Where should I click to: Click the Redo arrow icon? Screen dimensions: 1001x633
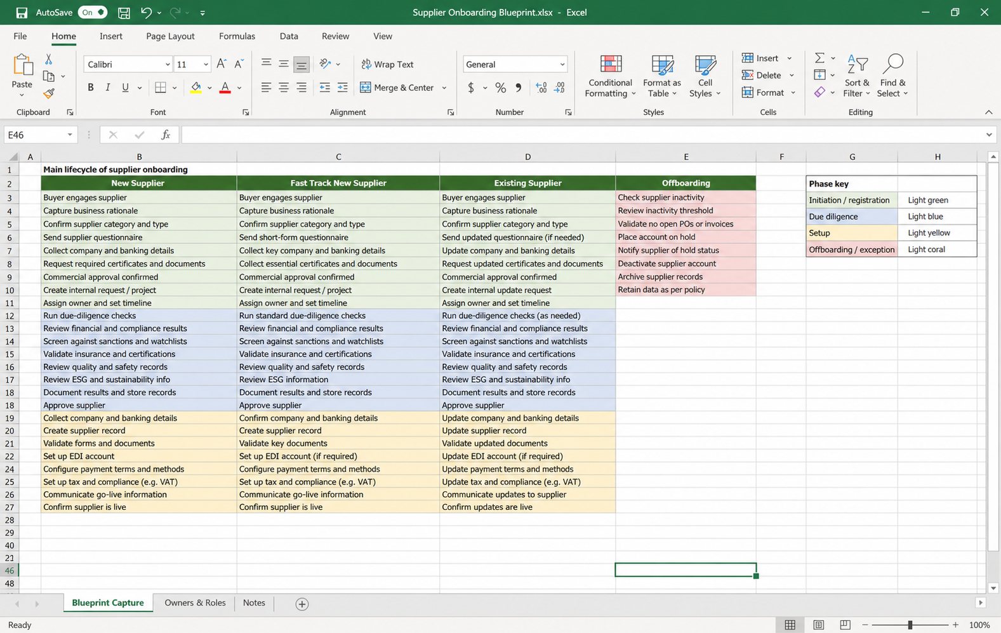(x=175, y=13)
